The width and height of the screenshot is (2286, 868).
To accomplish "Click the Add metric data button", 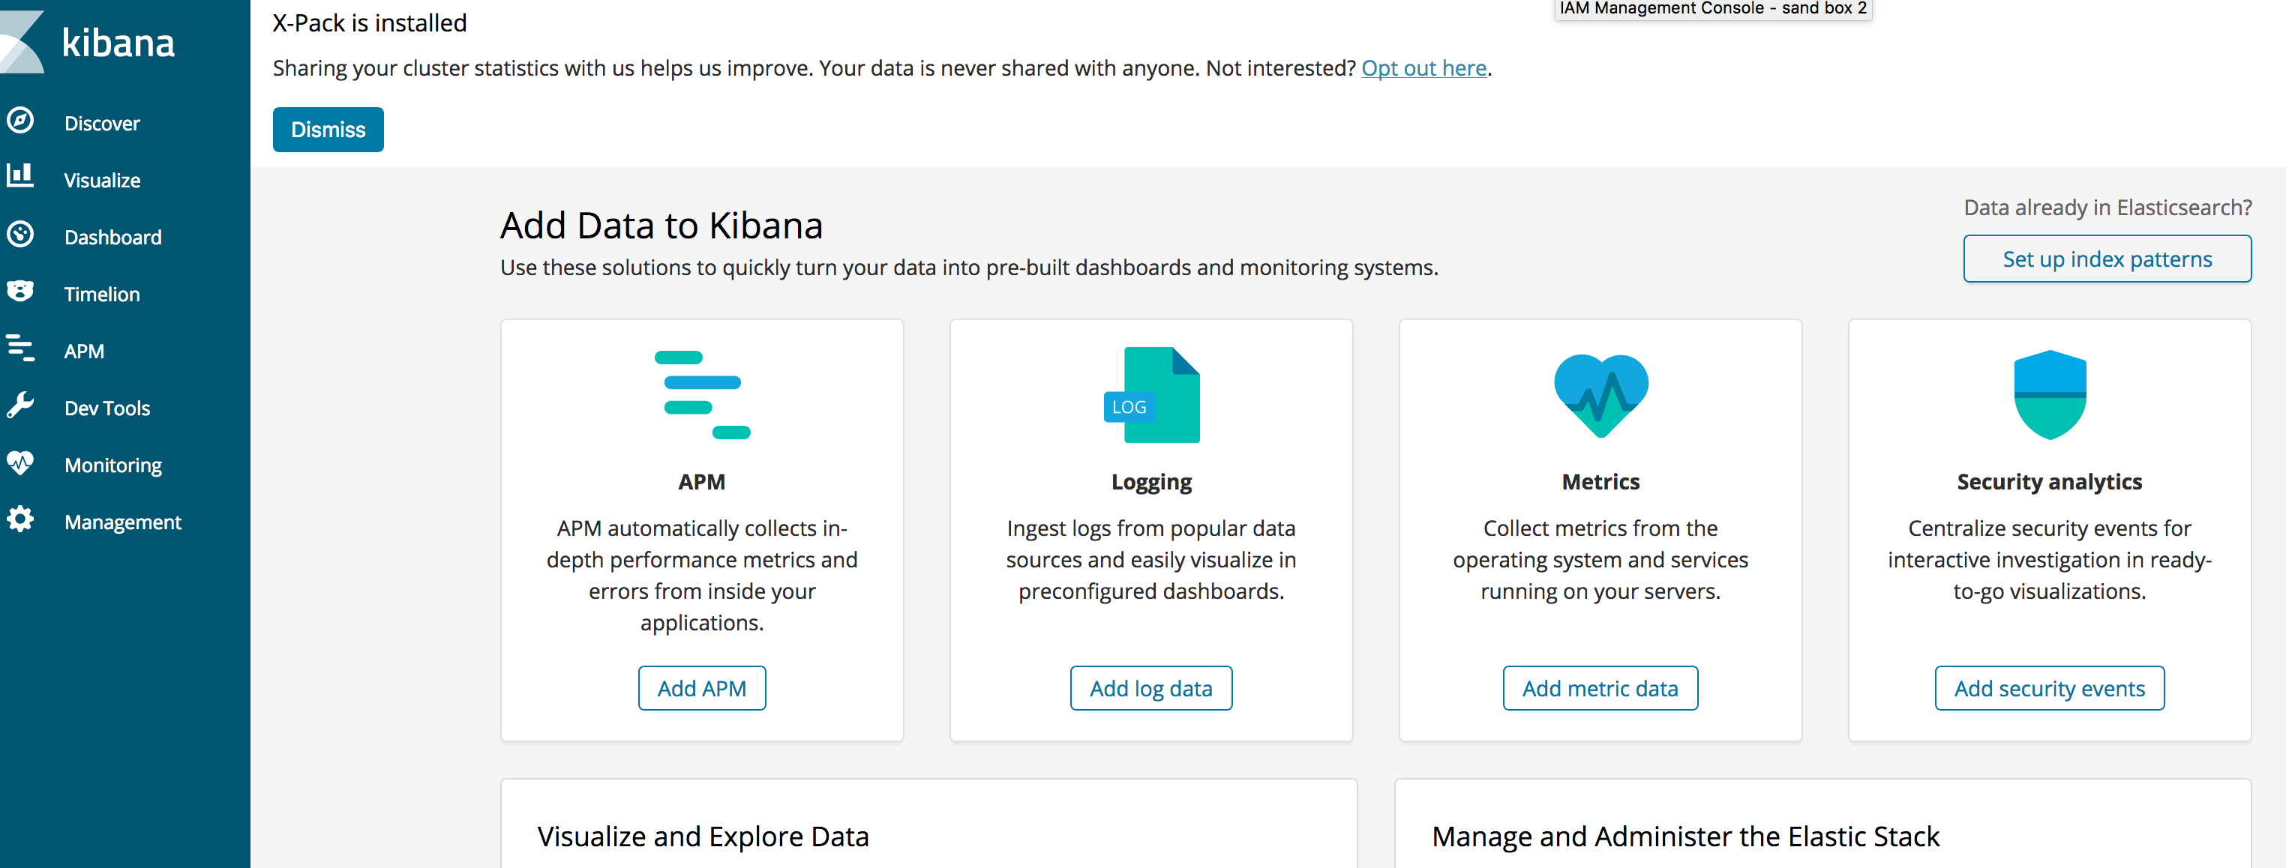I will coord(1600,688).
